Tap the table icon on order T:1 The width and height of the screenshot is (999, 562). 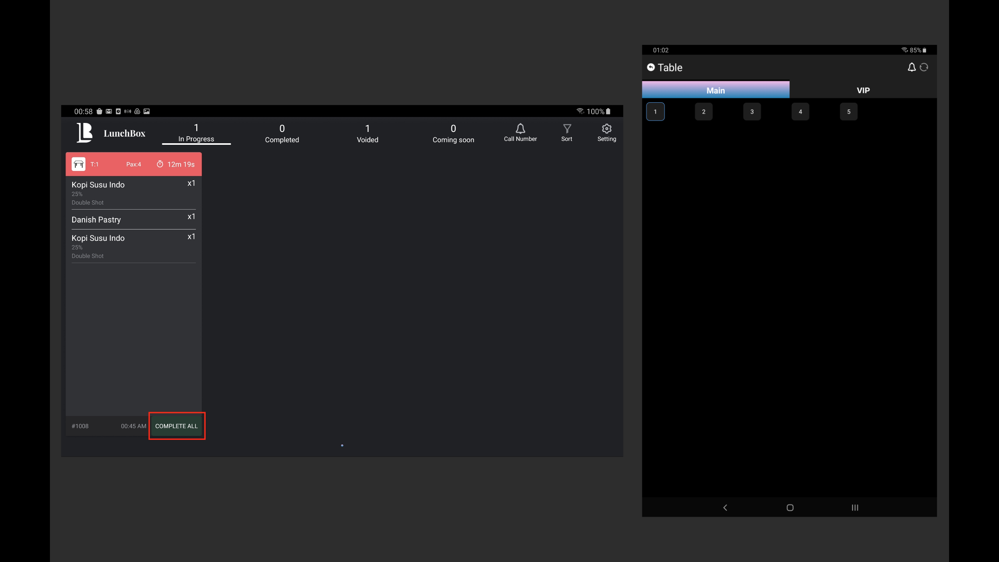(x=78, y=164)
